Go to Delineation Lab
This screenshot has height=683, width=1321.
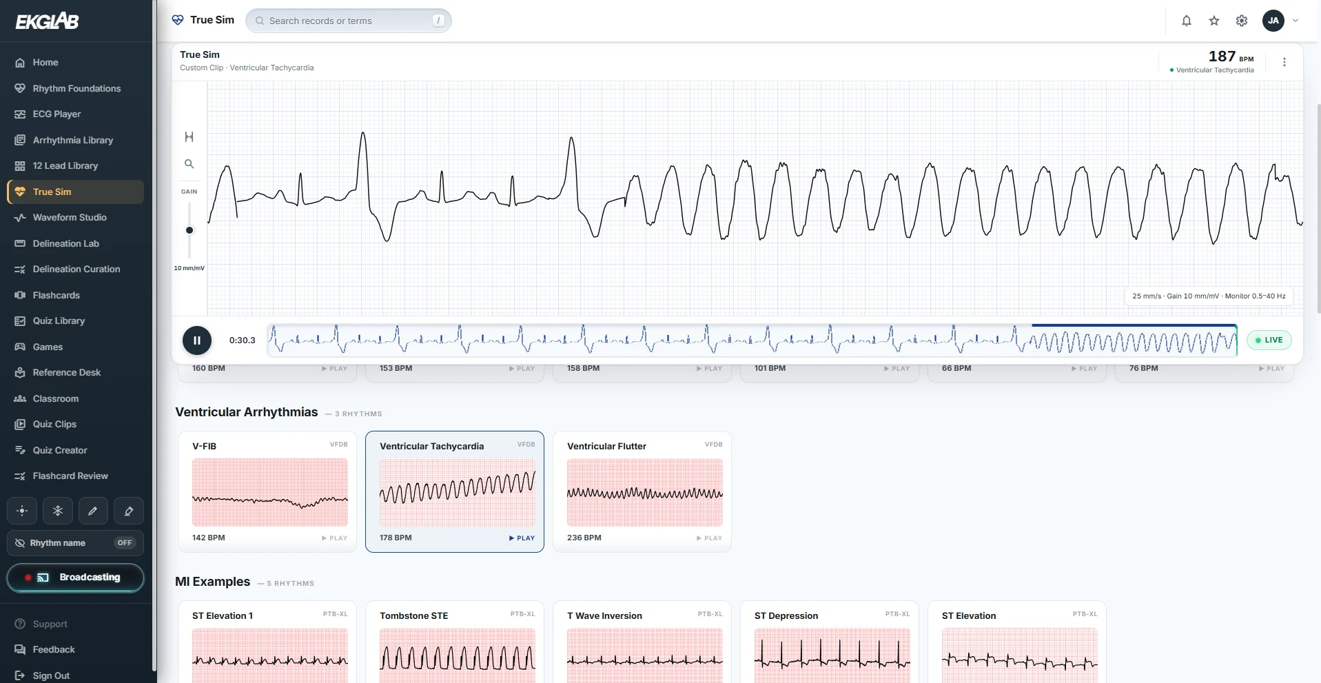click(75, 243)
